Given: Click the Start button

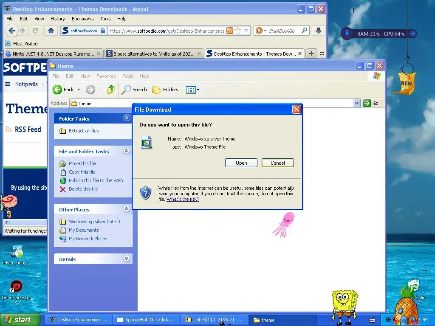Looking at the screenshot, I should pos(20,320).
